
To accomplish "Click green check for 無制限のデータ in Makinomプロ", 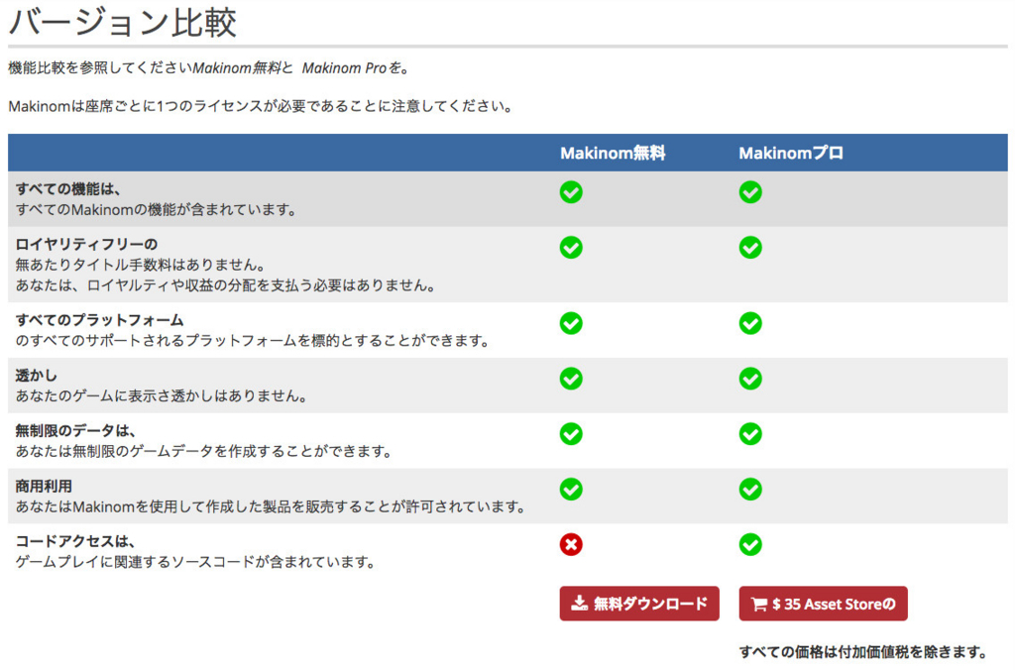I will click(750, 434).
